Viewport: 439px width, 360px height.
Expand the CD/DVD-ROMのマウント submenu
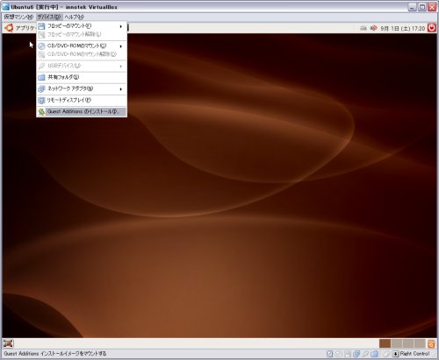[x=82, y=46]
